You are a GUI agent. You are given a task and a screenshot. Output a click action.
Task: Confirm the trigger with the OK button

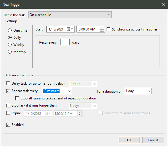[129, 140]
